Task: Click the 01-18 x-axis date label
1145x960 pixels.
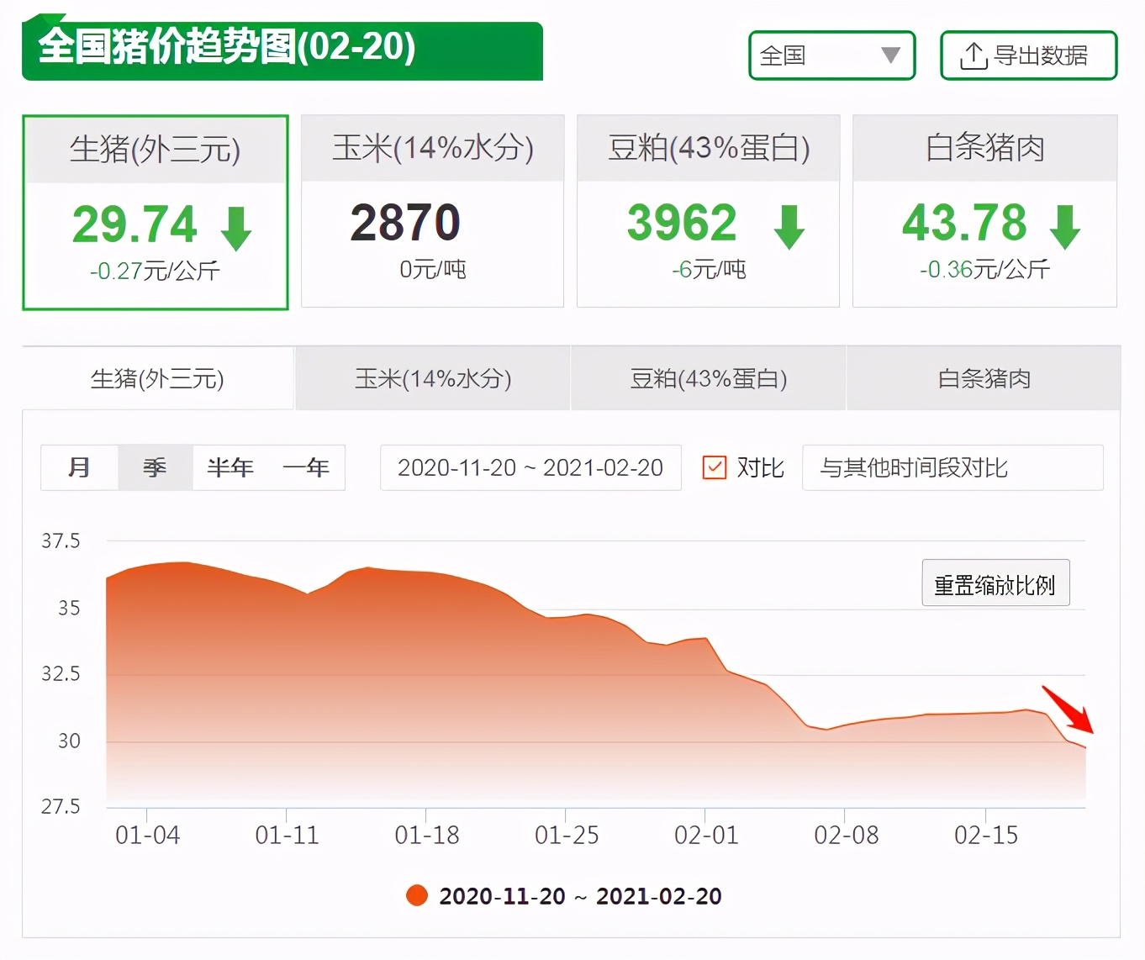Action: (x=427, y=835)
